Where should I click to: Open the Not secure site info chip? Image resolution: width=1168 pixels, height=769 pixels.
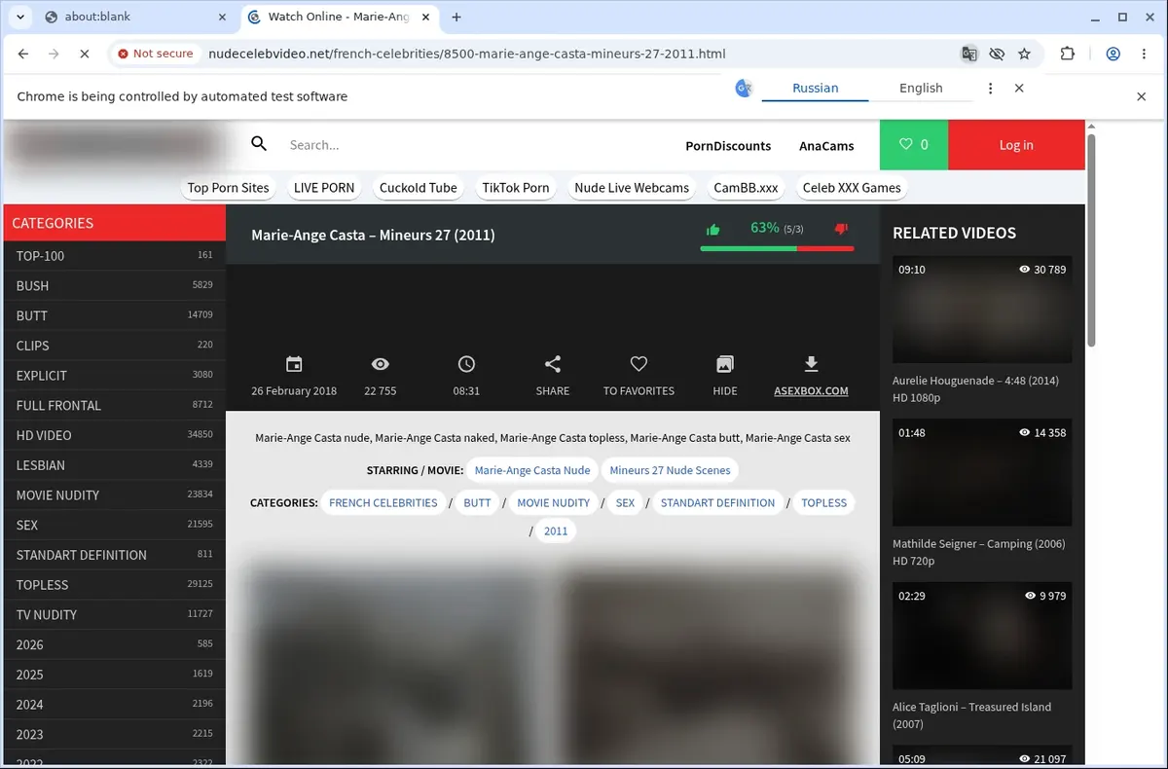pyautogui.click(x=156, y=54)
